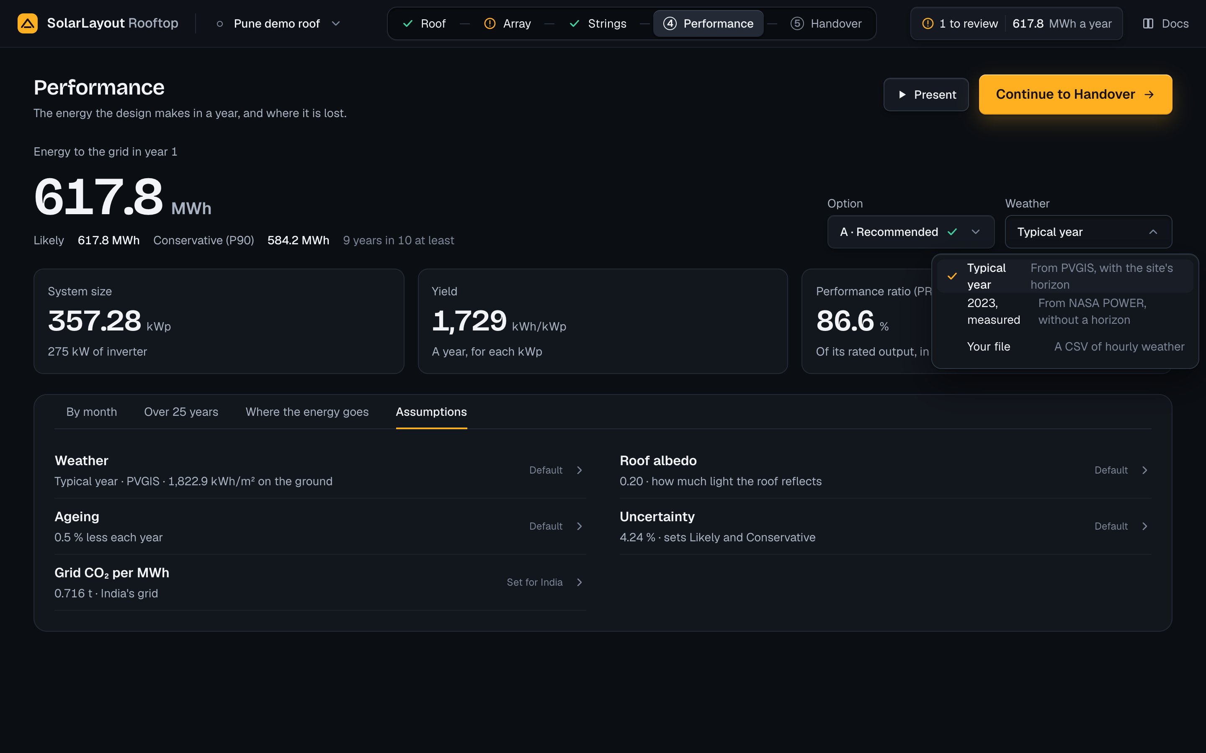The width and height of the screenshot is (1206, 753).
Task: Click the Strings step checkmark icon
Action: pyautogui.click(x=575, y=23)
